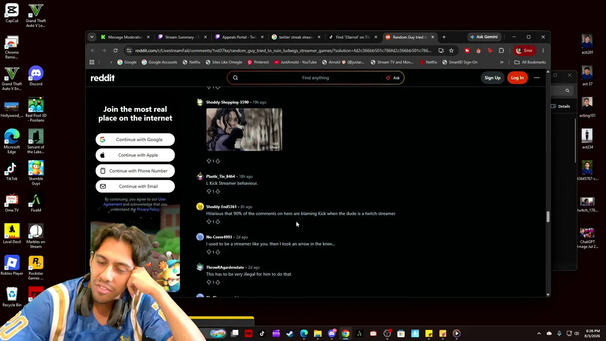Downvote the Plastic_Tie_8464 comment

218,191
